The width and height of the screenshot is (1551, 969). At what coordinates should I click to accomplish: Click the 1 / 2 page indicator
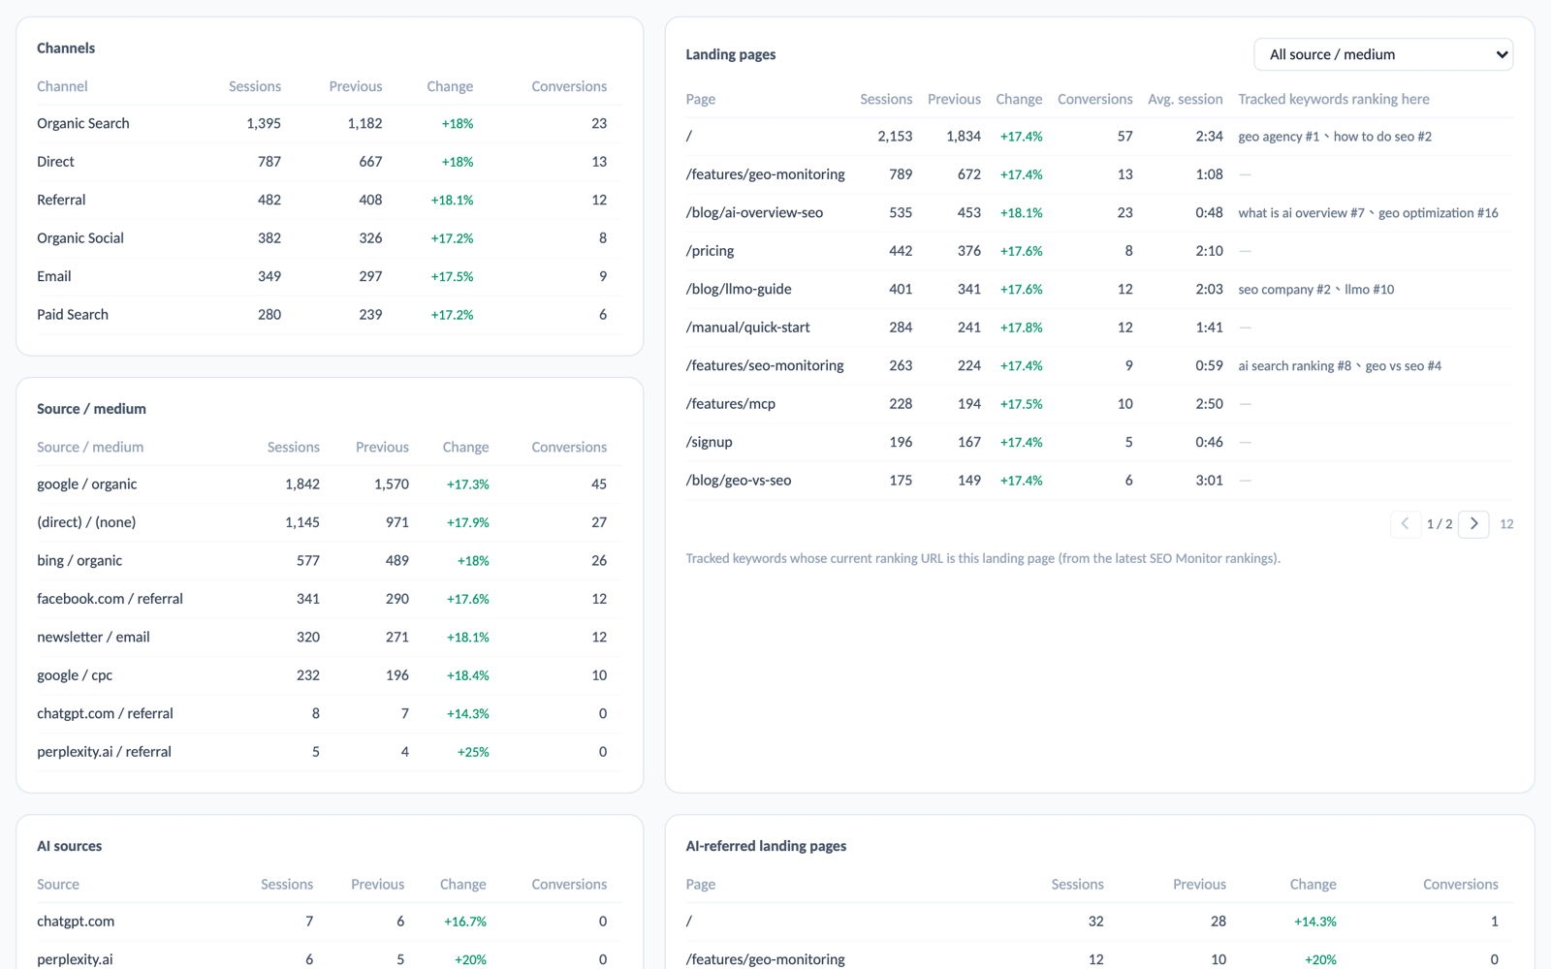pos(1440,524)
